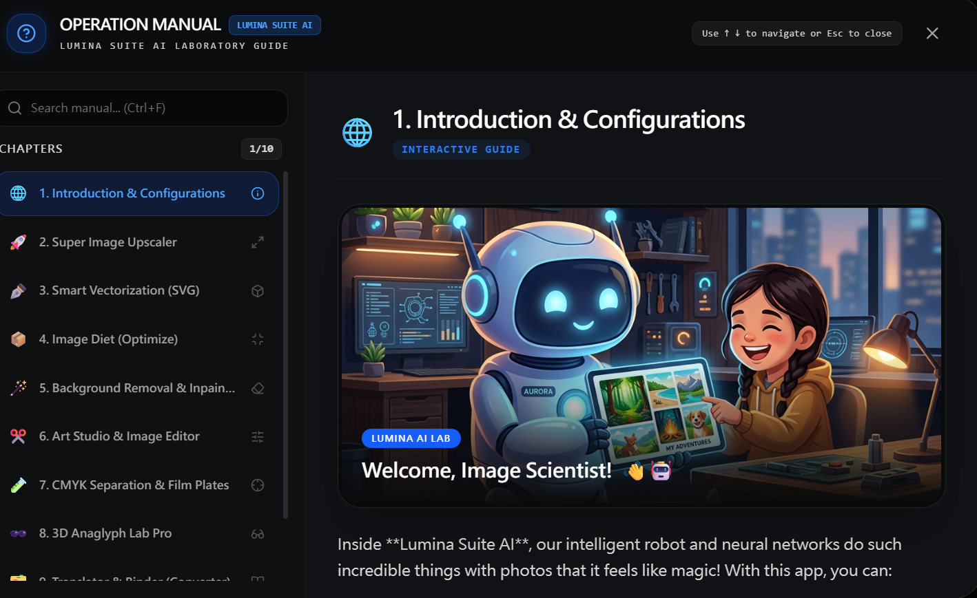Click the info icon on Introduction chapter
This screenshot has width=977, height=598.
click(x=258, y=193)
